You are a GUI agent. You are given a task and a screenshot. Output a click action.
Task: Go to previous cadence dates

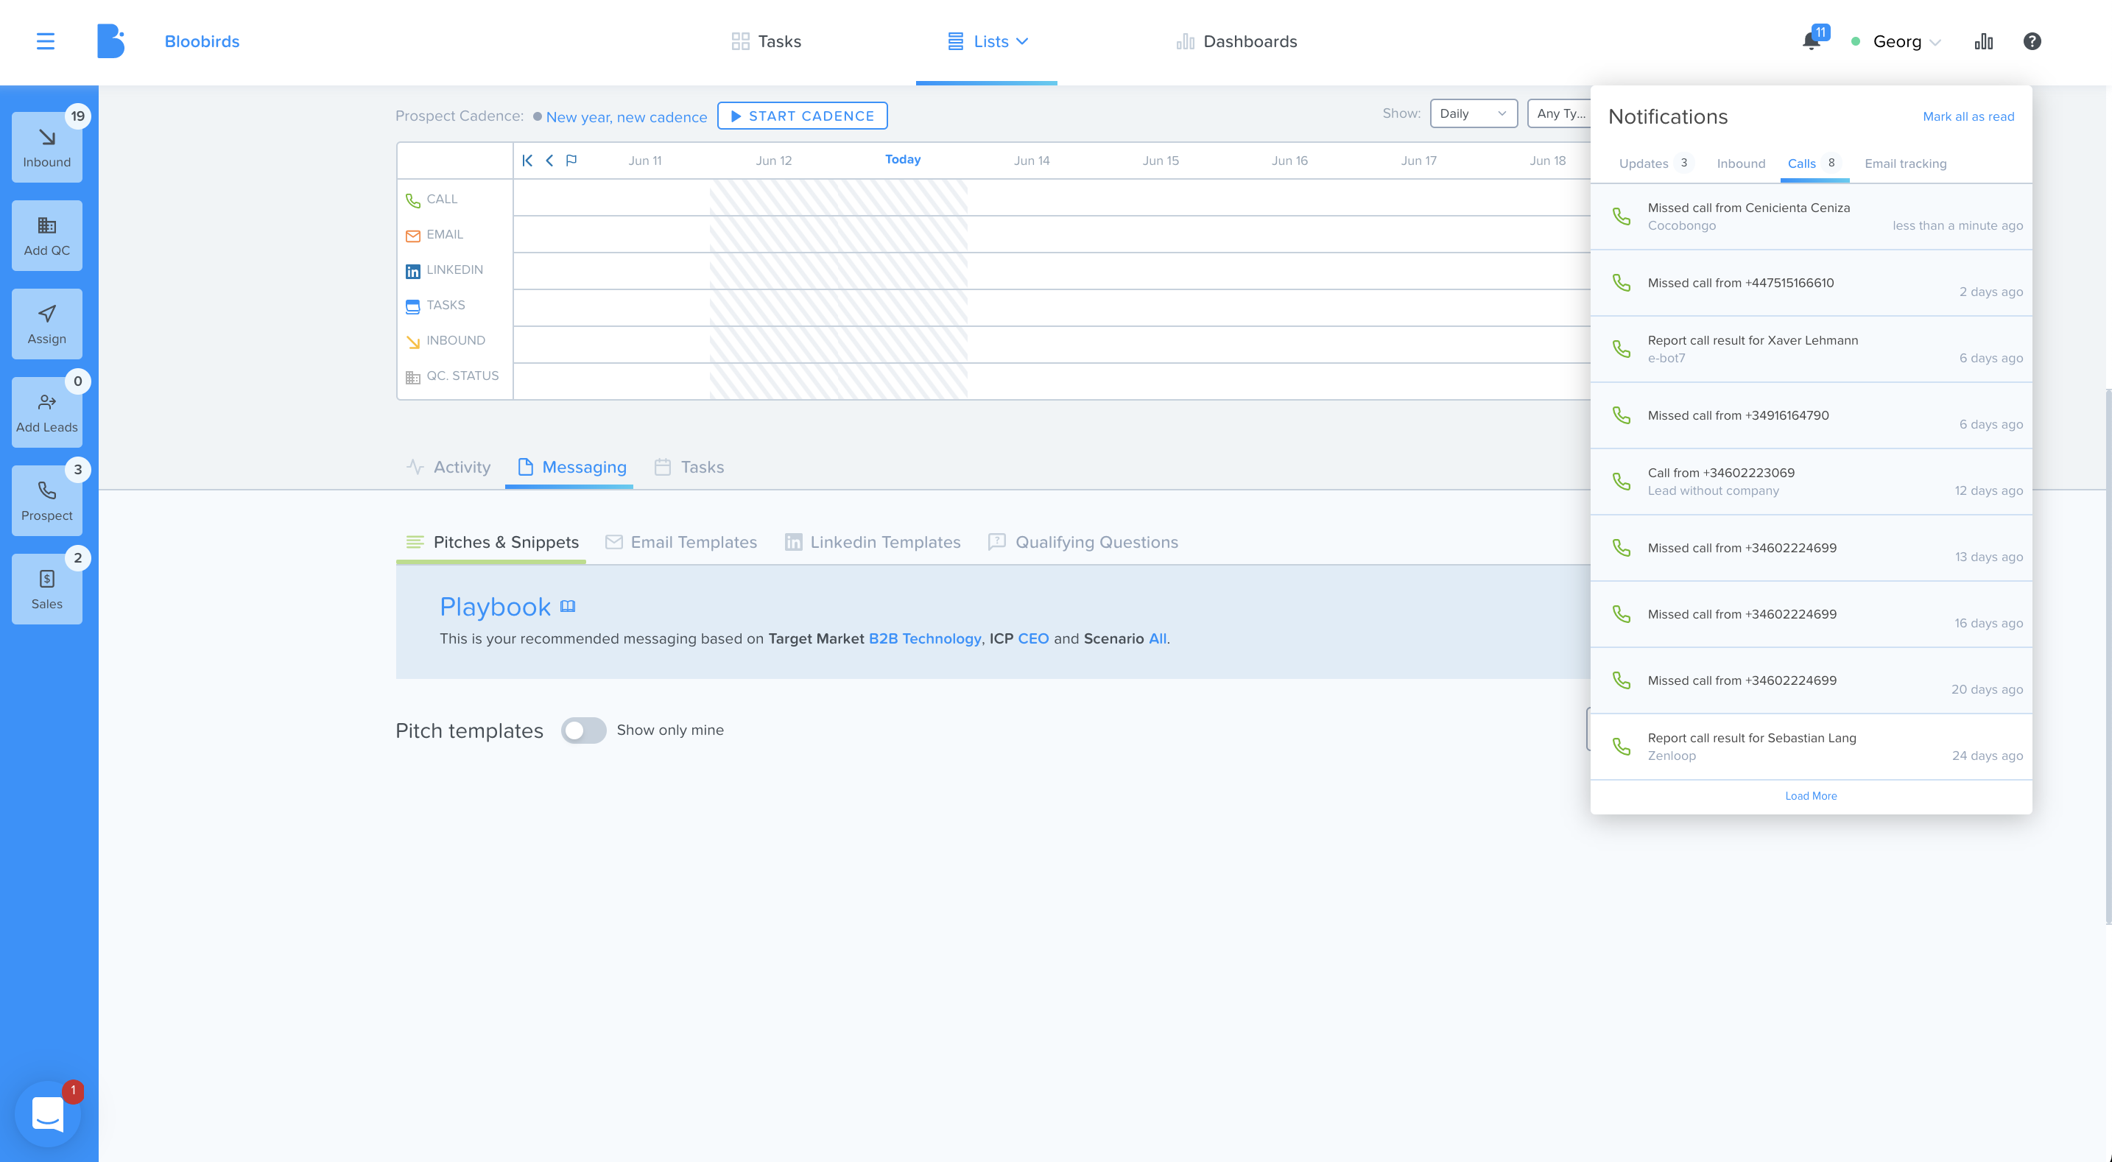point(549,161)
